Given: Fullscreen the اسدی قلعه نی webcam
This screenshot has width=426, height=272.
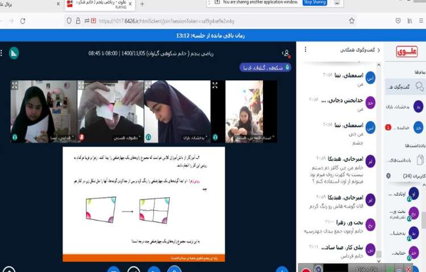Looking at the screenshot, I should pos(215,86).
